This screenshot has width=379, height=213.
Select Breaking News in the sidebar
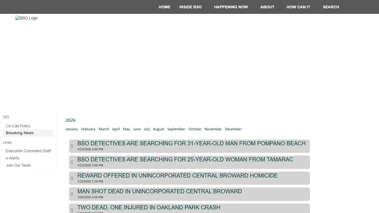(20, 133)
